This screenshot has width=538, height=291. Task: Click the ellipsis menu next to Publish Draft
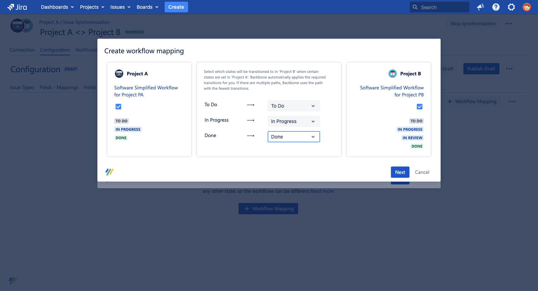pyautogui.click(x=509, y=69)
